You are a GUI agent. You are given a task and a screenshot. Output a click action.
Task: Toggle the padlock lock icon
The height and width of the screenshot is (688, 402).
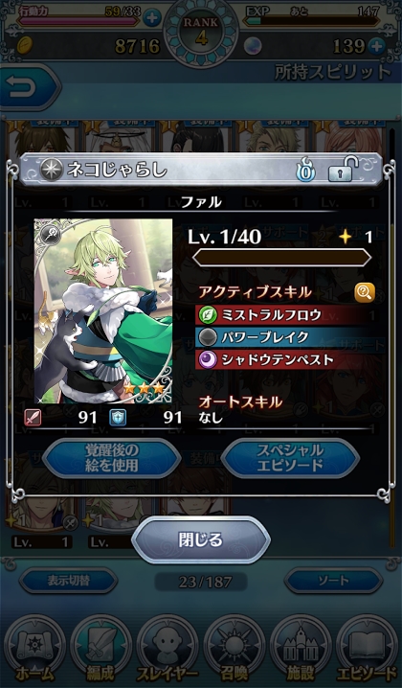click(343, 169)
